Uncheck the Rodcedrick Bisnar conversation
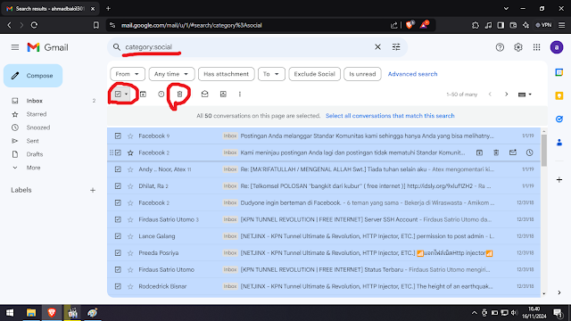This screenshot has width=571, height=321. [118, 286]
